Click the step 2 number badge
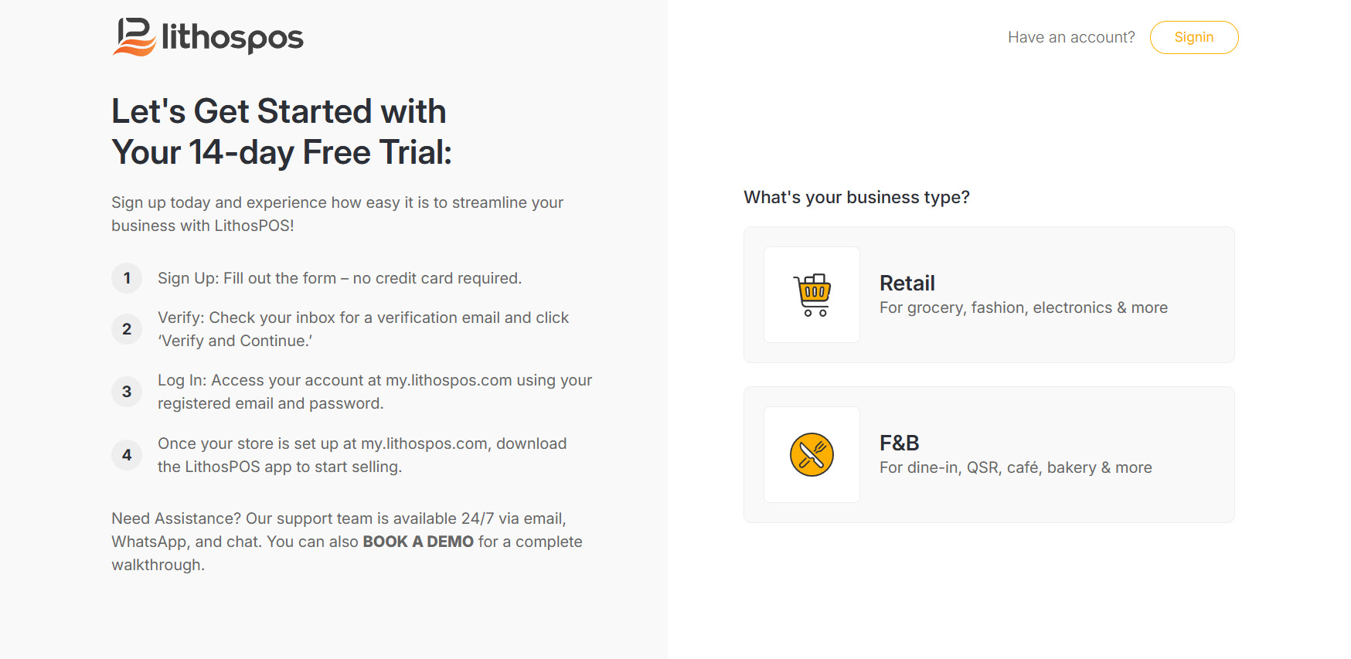This screenshot has width=1351, height=659. tap(127, 329)
